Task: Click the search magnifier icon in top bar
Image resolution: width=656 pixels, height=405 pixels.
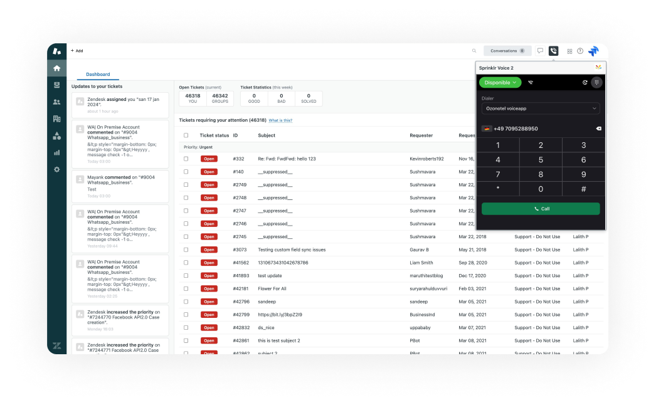Action: click(x=474, y=51)
